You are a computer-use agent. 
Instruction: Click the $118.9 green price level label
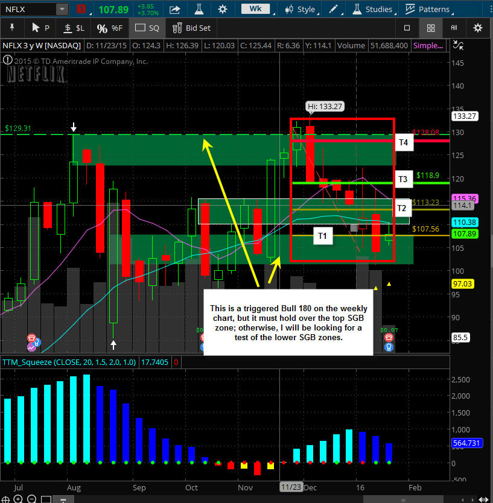coord(427,175)
